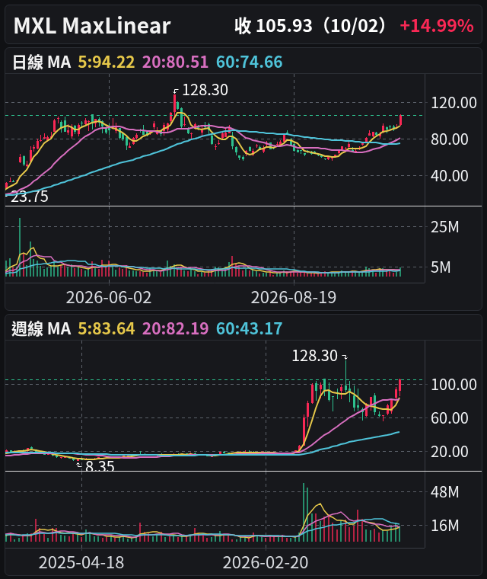Click the 週線 MA label
The height and width of the screenshot is (579, 487).
41,328
